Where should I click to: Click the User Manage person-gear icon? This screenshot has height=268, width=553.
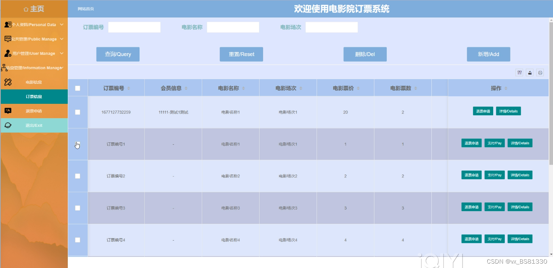tap(8, 53)
